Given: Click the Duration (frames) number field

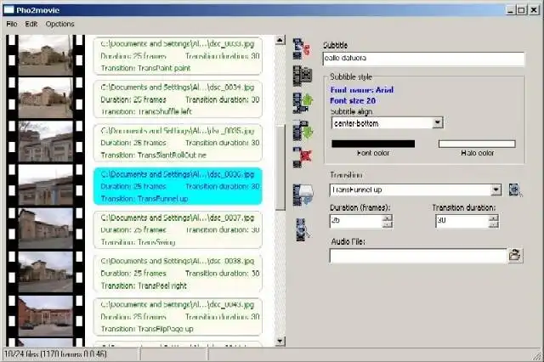Looking at the screenshot, I should tap(356, 221).
